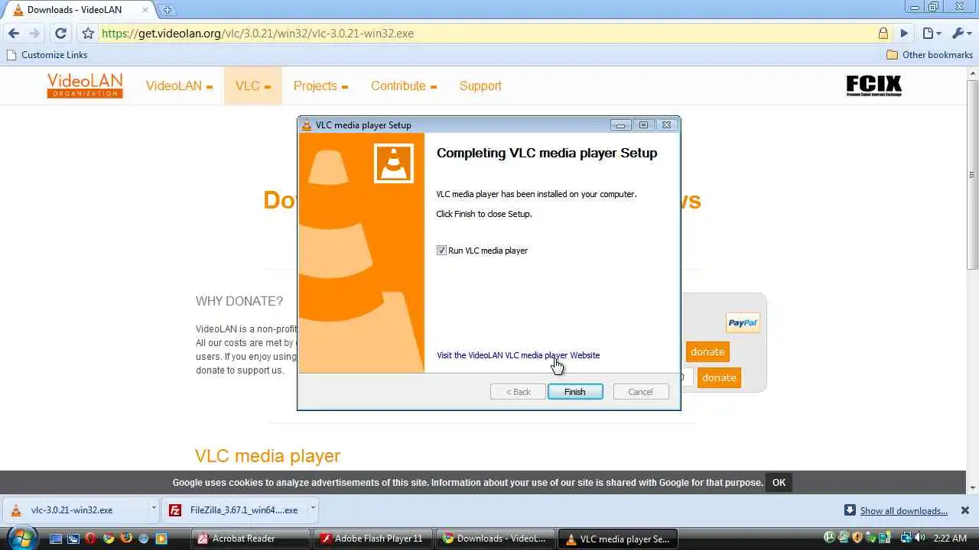Screen dimensions: 979x550
Task: Open the Customize Links bookmark
Action: click(47, 55)
